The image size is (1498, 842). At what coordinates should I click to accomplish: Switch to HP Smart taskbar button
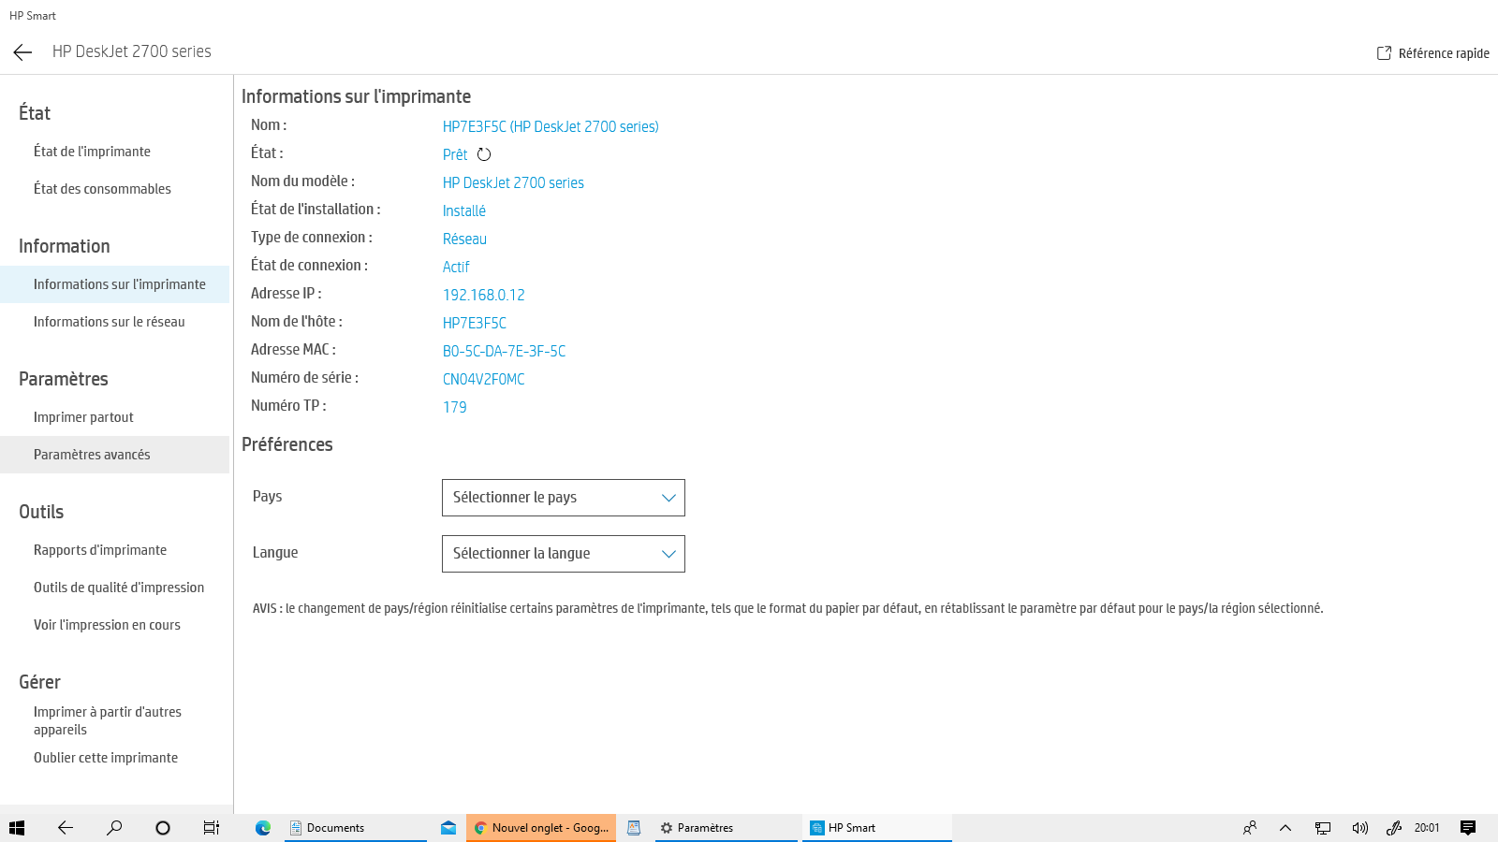pos(876,828)
